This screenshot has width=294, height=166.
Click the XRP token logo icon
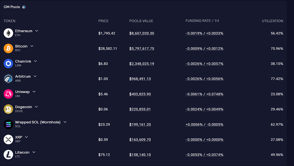tap(8, 140)
